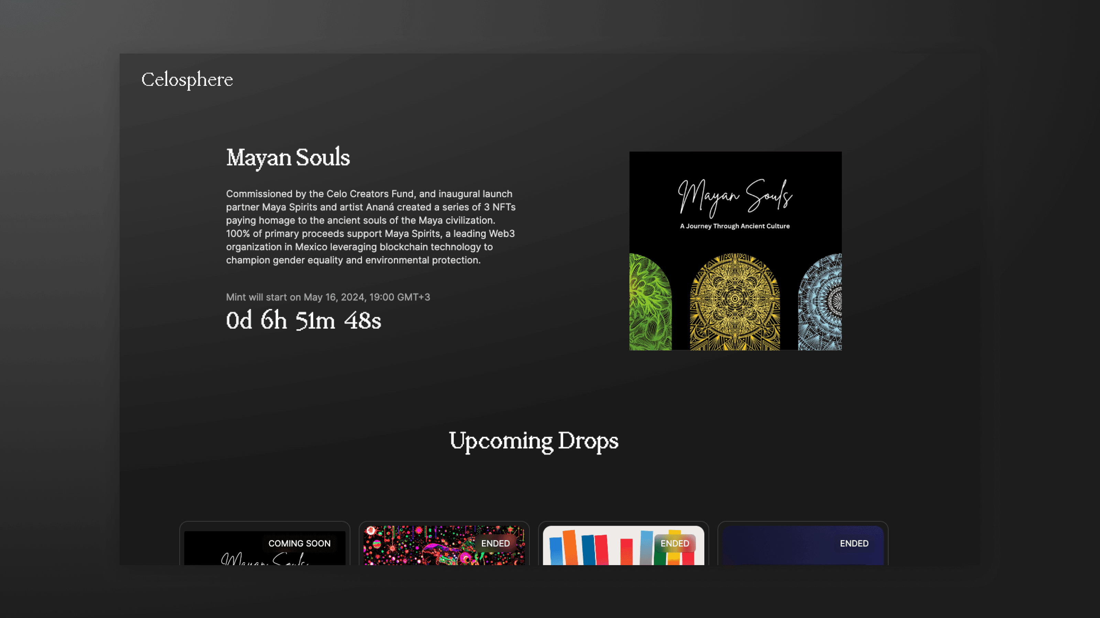The width and height of the screenshot is (1100, 618).
Task: Click ENDED badge on neon artwork card
Action: click(495, 543)
